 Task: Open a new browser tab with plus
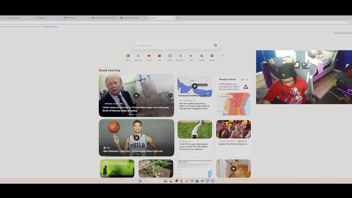tap(178, 18)
